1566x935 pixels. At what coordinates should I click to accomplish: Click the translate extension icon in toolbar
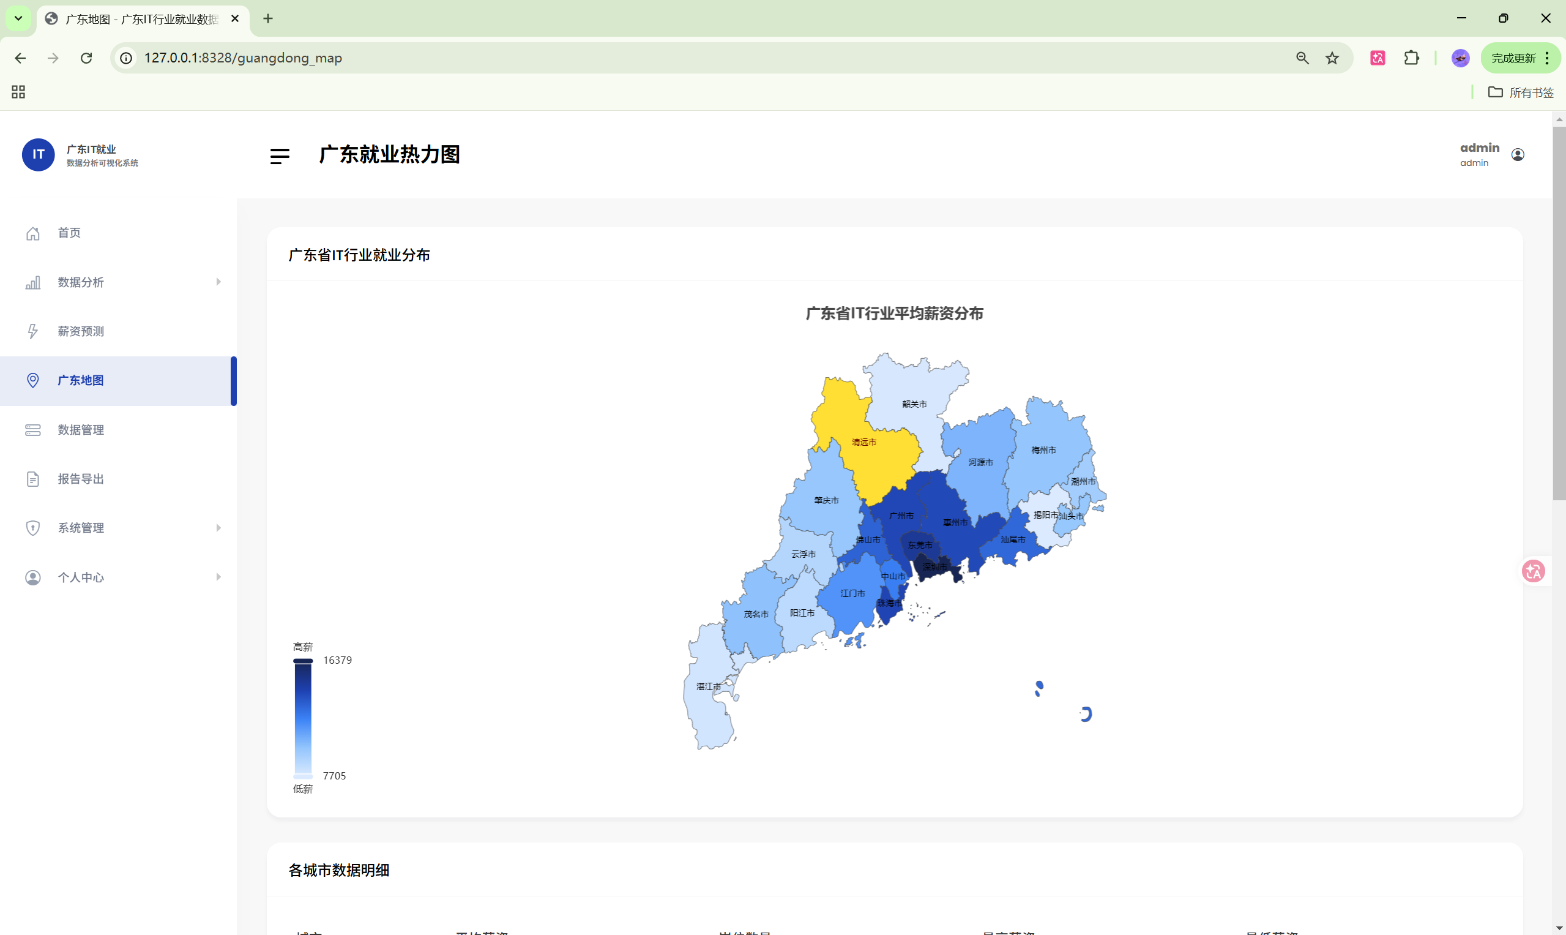pos(1377,58)
